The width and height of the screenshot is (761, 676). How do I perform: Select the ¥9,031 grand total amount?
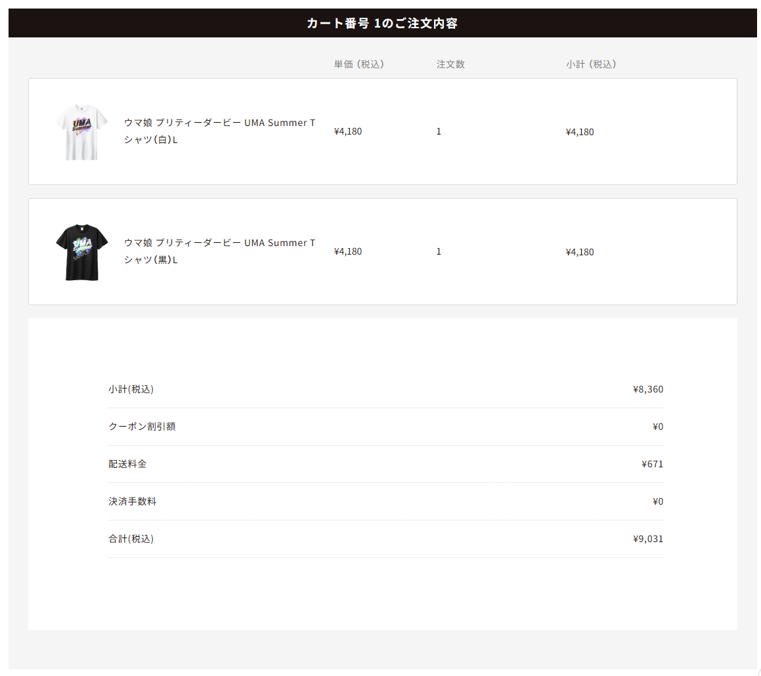pos(648,539)
